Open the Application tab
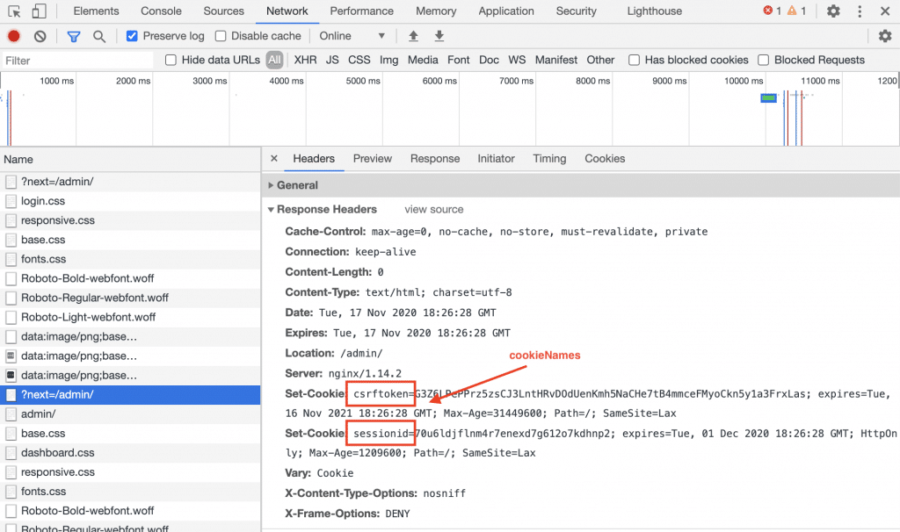This screenshot has height=532, width=900. (x=506, y=11)
